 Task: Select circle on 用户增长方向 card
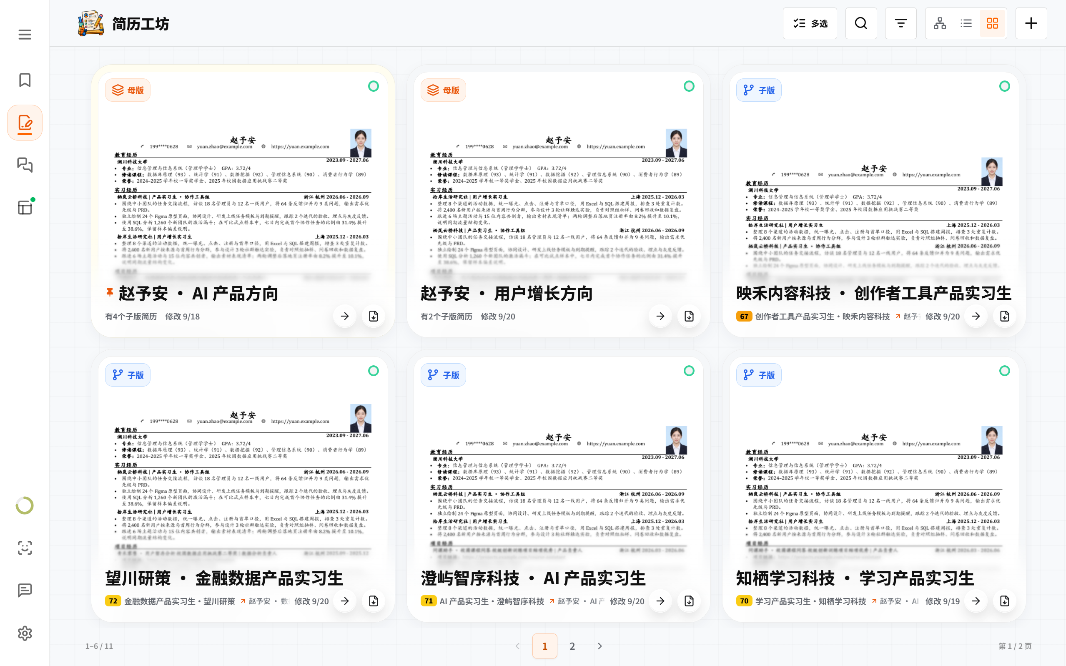click(x=689, y=86)
